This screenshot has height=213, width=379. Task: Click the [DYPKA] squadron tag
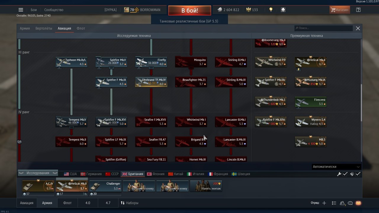coord(110,10)
